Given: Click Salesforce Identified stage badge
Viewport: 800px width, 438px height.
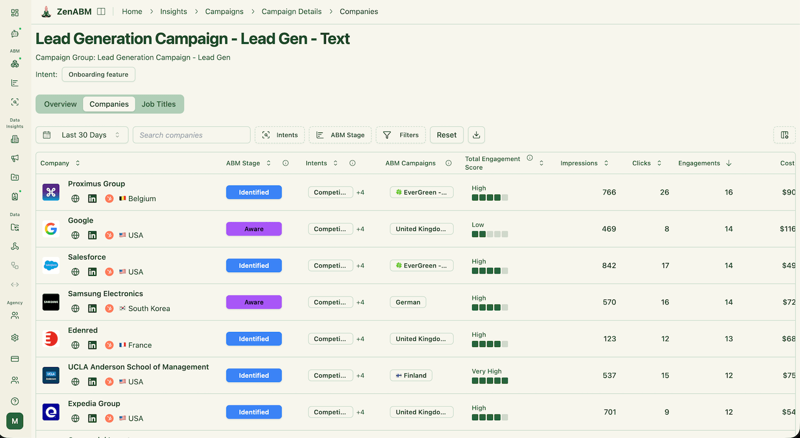Looking at the screenshot, I should click(x=254, y=265).
